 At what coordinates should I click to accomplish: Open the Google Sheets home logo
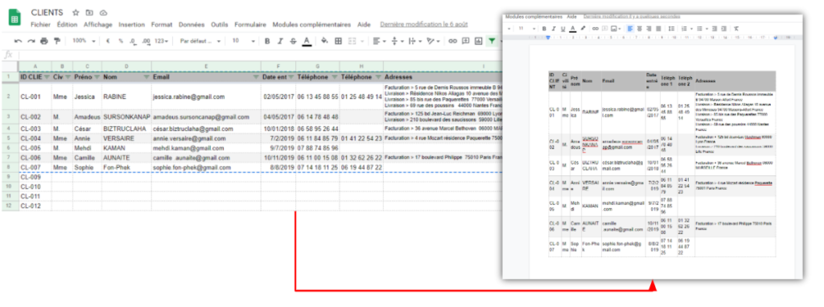coord(14,18)
